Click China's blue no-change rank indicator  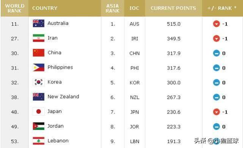pyautogui.click(x=216, y=53)
